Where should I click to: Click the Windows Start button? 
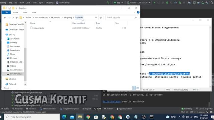click(1, 117)
